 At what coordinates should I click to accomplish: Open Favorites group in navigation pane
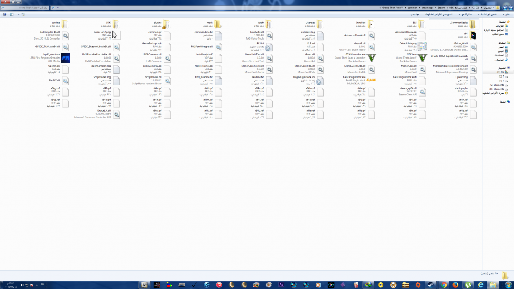[x=504, y=21]
